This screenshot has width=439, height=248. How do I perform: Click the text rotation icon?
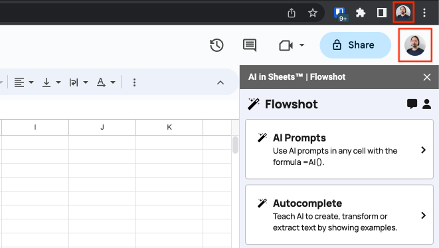coord(101,82)
